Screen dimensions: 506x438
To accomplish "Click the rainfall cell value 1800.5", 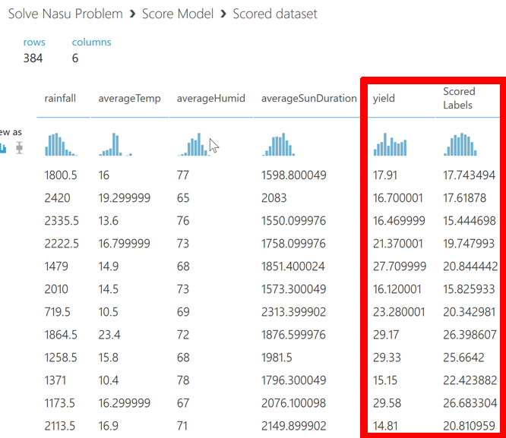I will [61, 175].
